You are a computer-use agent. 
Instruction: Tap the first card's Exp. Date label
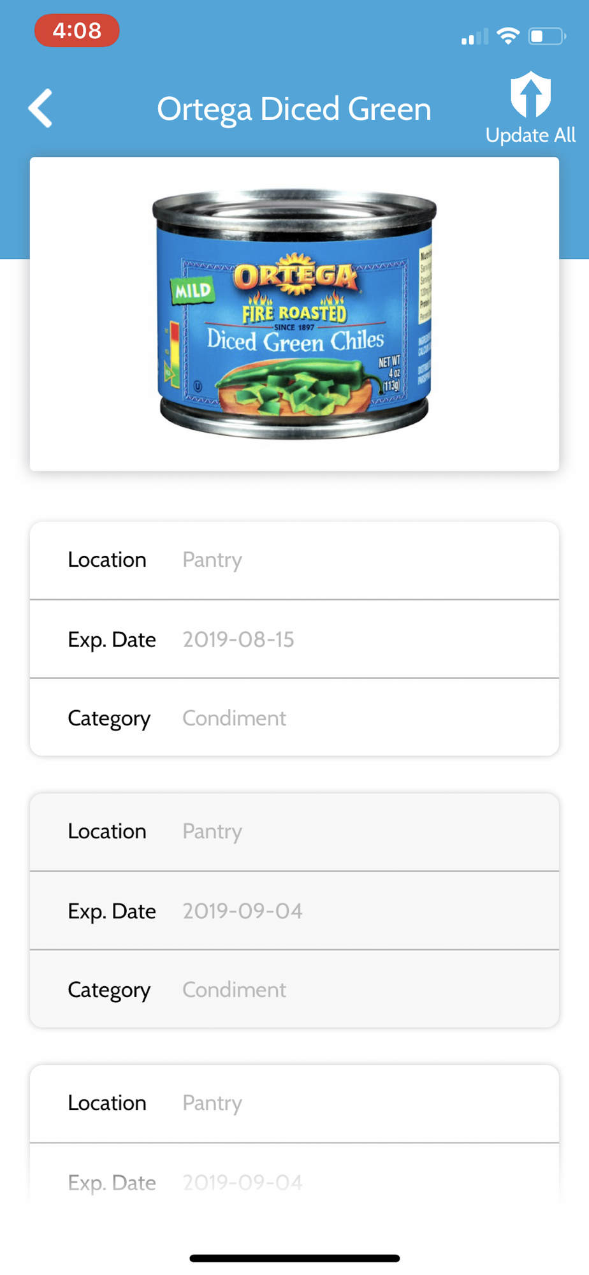click(x=112, y=639)
